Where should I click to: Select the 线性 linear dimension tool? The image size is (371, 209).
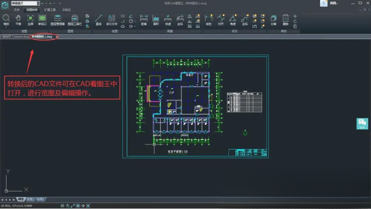click(x=208, y=20)
